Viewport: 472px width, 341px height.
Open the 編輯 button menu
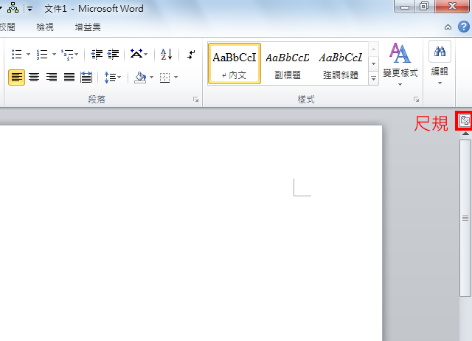(x=440, y=63)
